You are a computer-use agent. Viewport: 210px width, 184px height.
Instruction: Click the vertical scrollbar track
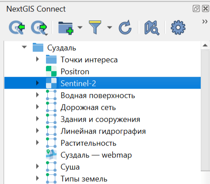205,177
